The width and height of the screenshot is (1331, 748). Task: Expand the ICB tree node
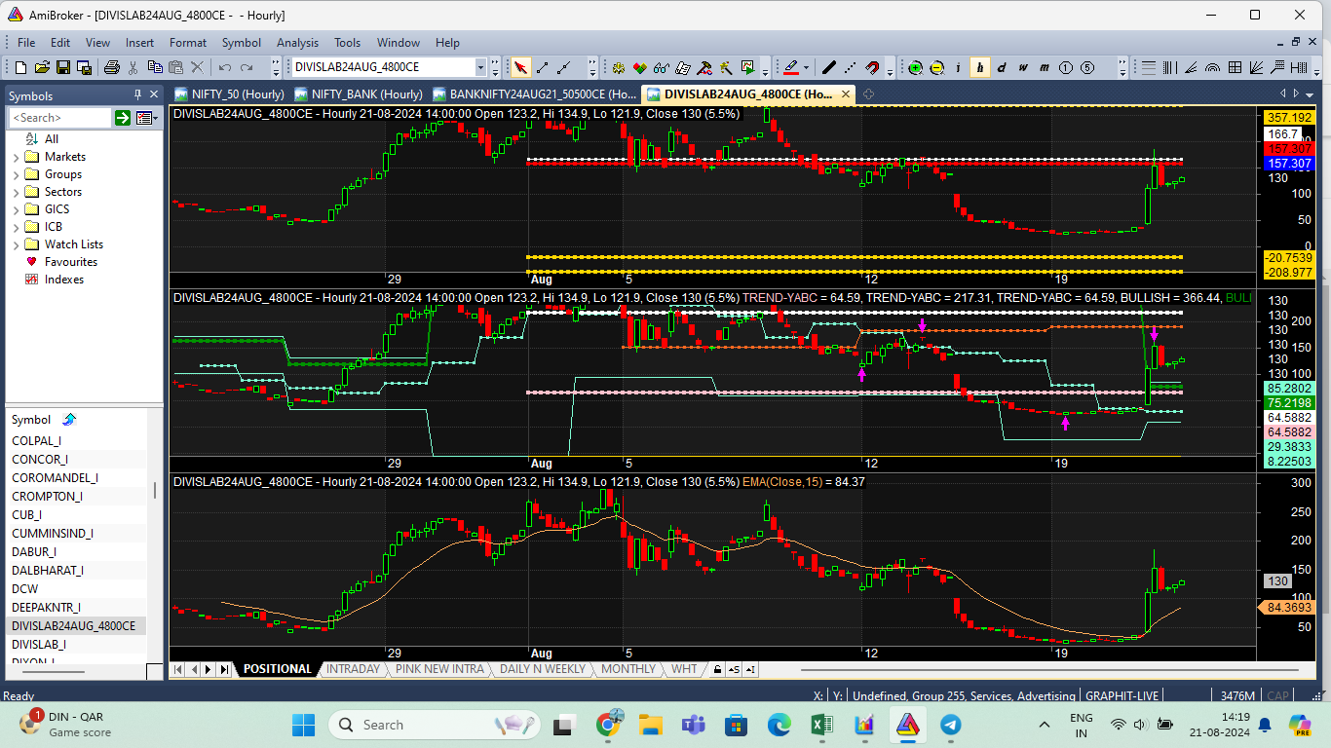16,227
